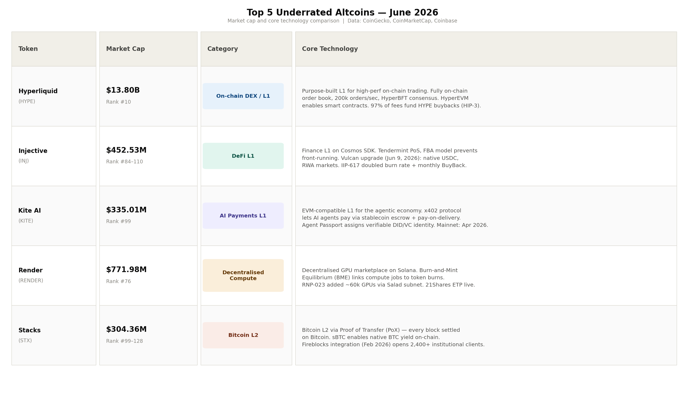Viewport: 685px width, 395px height.
Task: Click the Injective Cosmos SDK description text
Action: coord(389,158)
